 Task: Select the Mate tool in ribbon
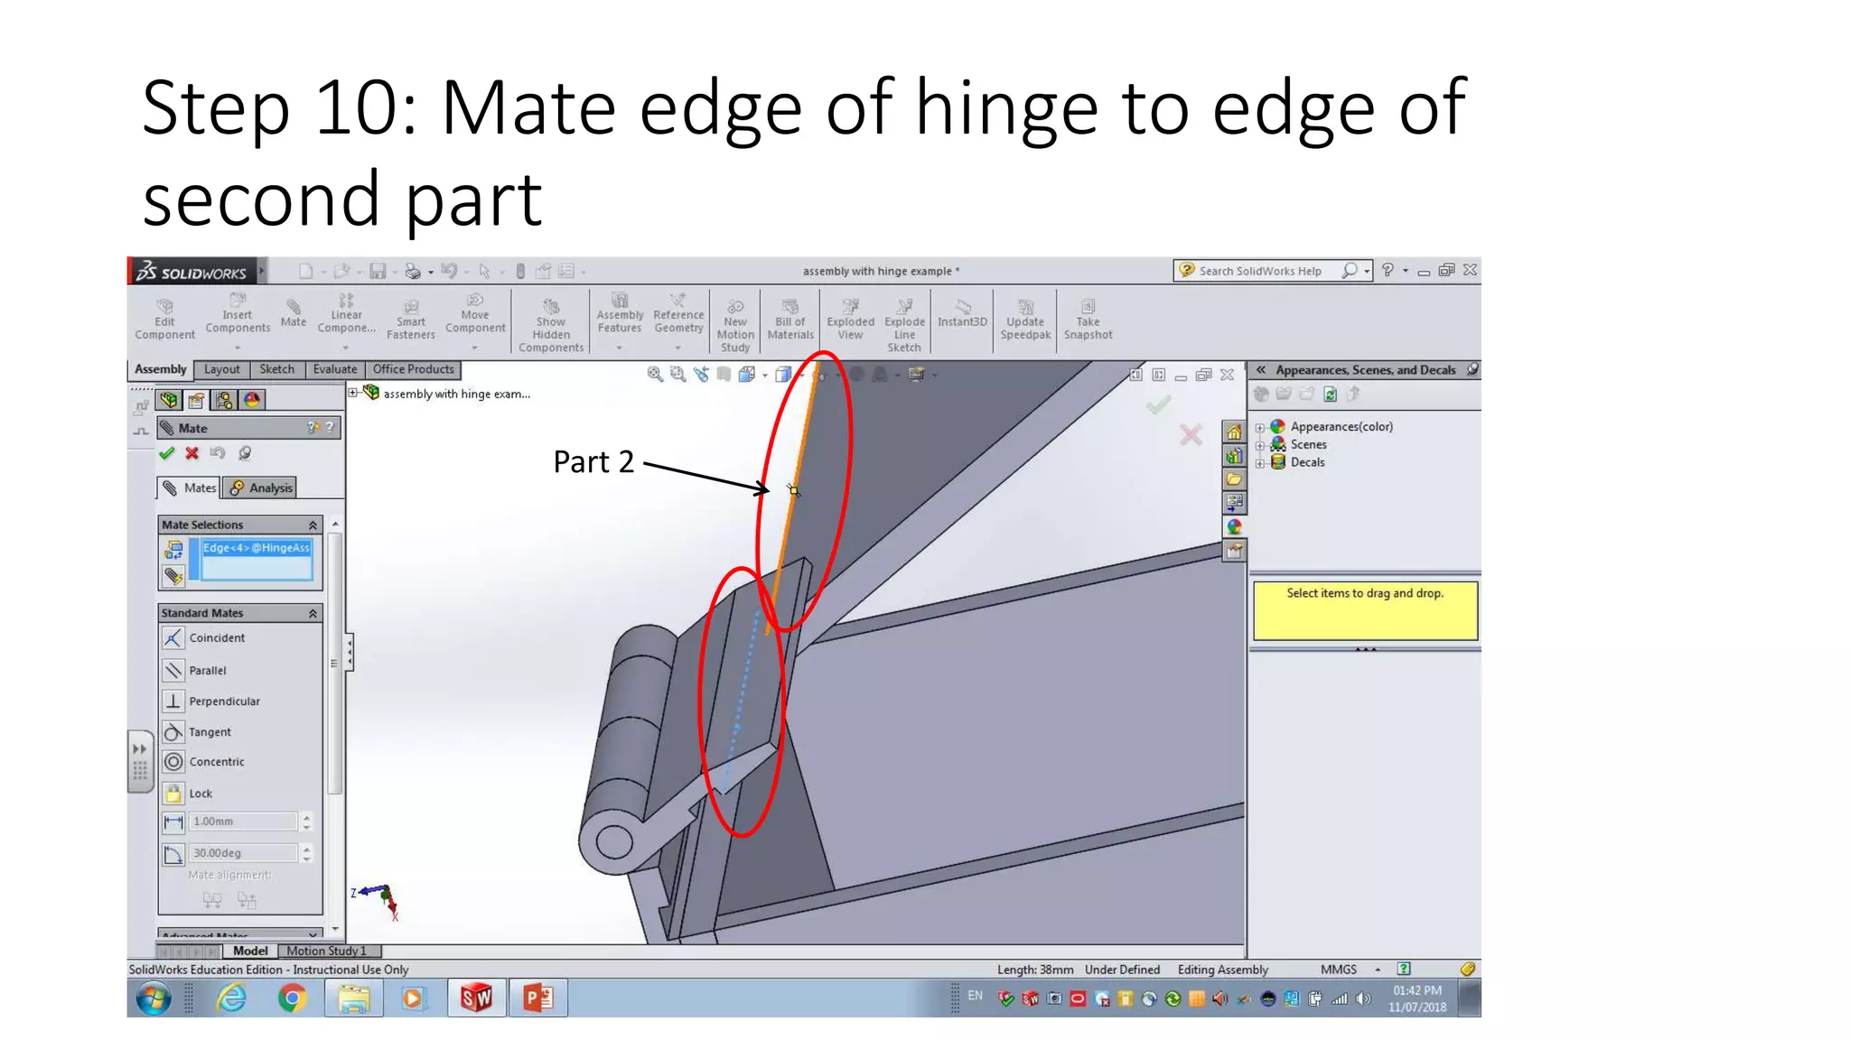[294, 313]
